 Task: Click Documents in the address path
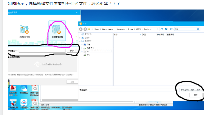[x=120, y=29]
